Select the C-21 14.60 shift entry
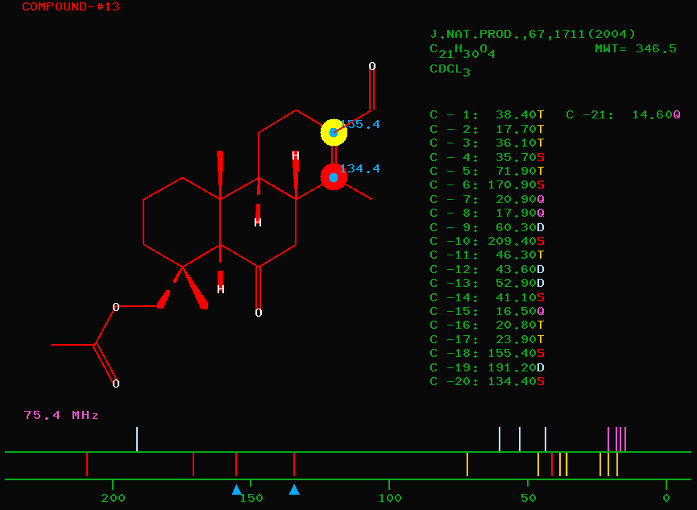The height and width of the screenshot is (510, 697). point(623,115)
